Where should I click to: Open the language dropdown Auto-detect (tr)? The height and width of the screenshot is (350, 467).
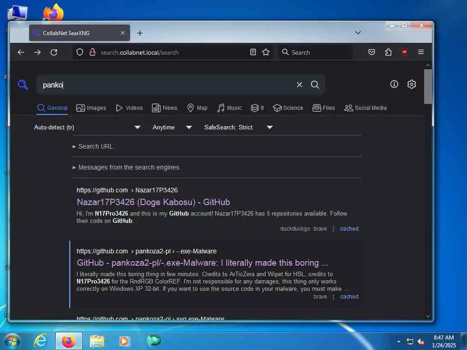(87, 128)
